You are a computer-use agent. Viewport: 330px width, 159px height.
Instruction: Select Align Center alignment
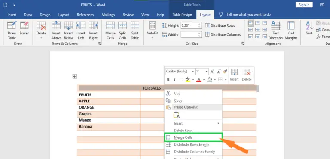pos(258,30)
